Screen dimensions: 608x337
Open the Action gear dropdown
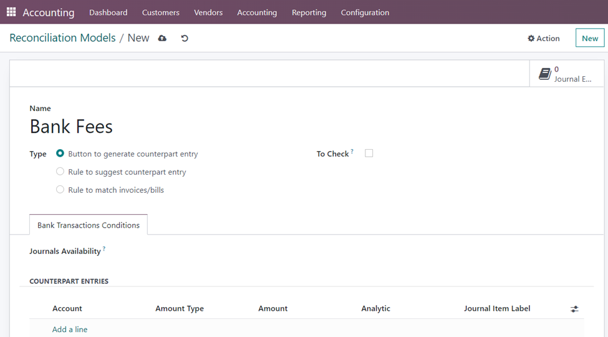coord(544,38)
